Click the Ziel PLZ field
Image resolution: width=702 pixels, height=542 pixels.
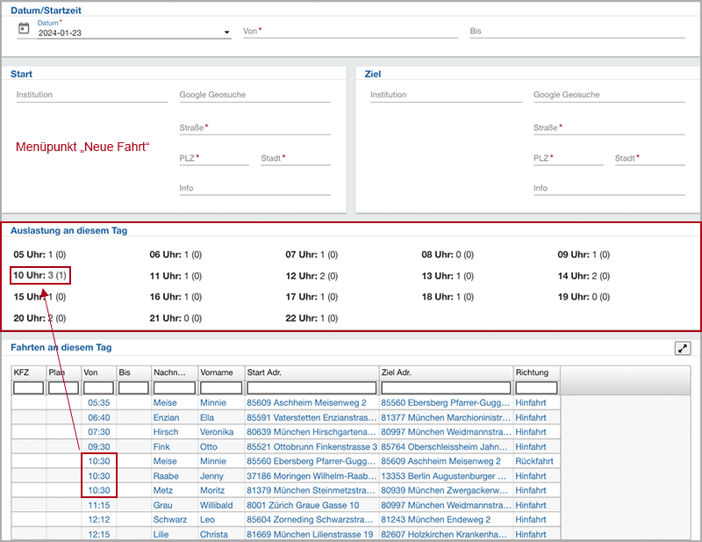coord(568,159)
